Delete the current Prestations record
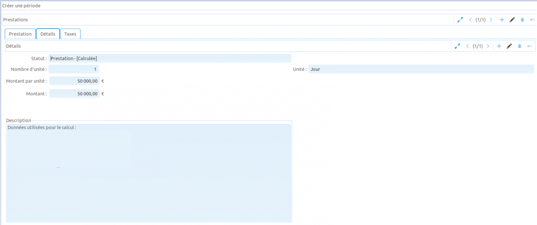The width and height of the screenshot is (537, 225). [522, 20]
